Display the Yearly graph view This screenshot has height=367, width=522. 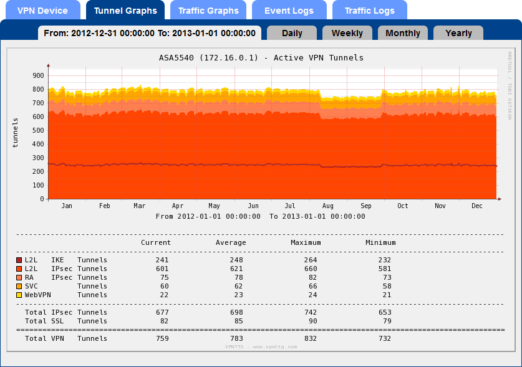458,33
